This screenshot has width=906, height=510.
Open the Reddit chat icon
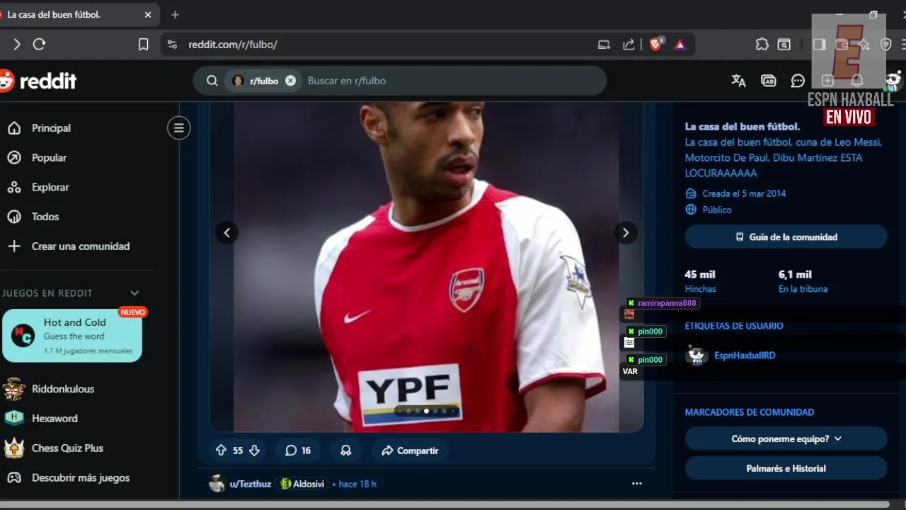[x=798, y=81]
